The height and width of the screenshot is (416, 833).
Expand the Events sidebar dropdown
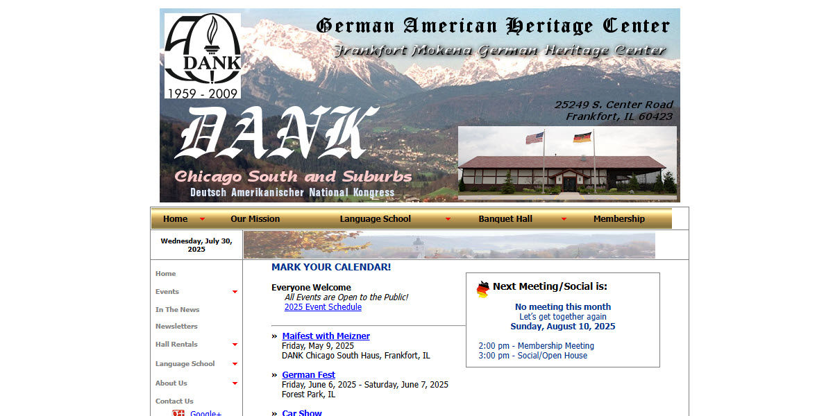[x=236, y=293]
